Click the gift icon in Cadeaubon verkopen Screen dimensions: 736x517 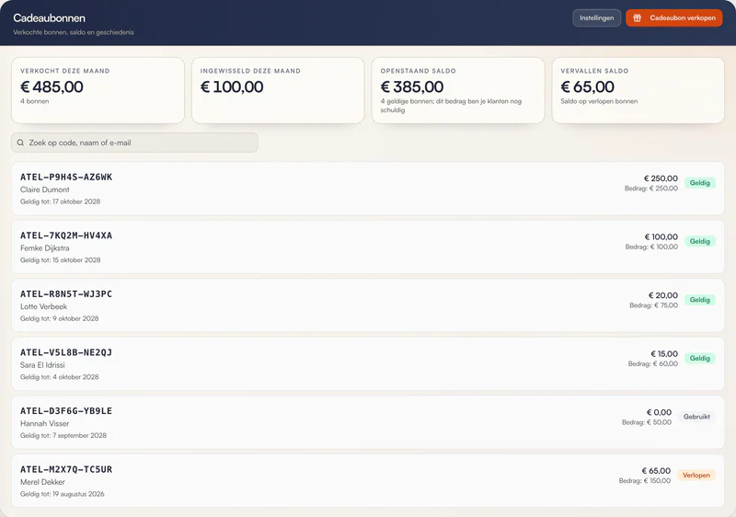pos(637,17)
